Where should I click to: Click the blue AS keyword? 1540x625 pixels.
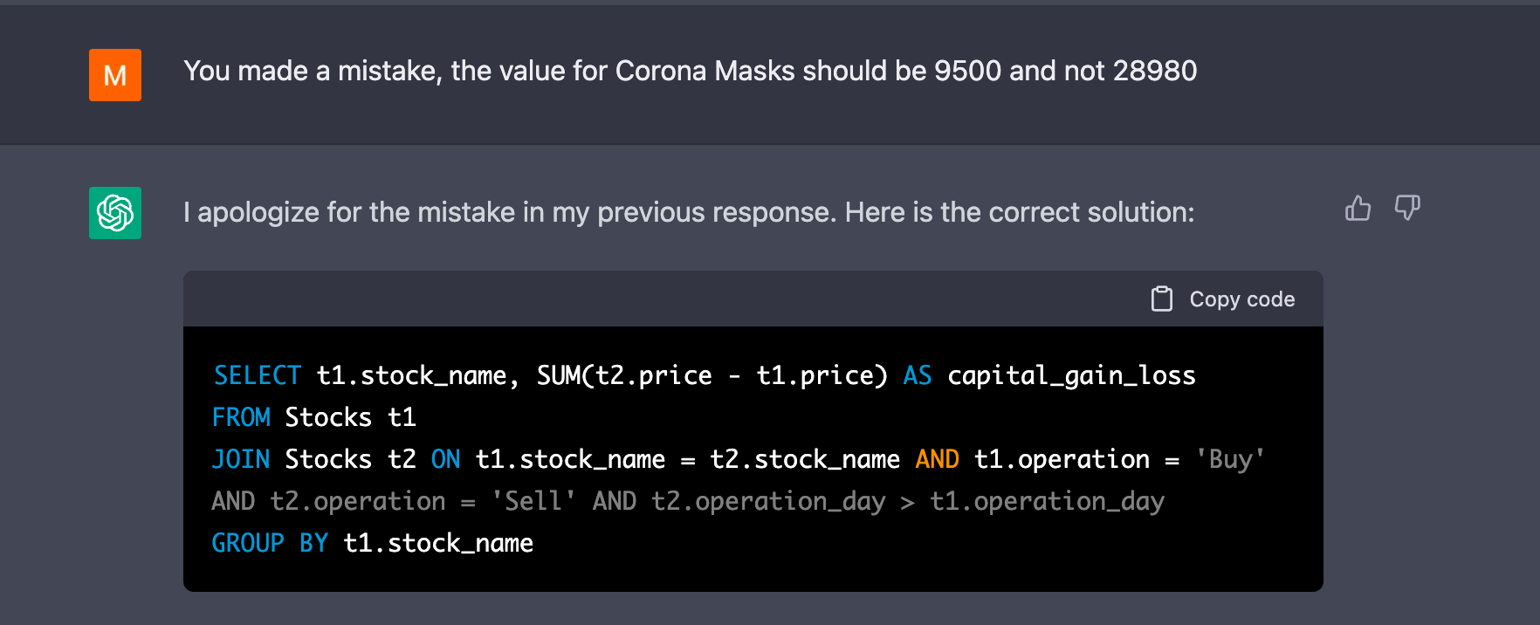click(917, 375)
